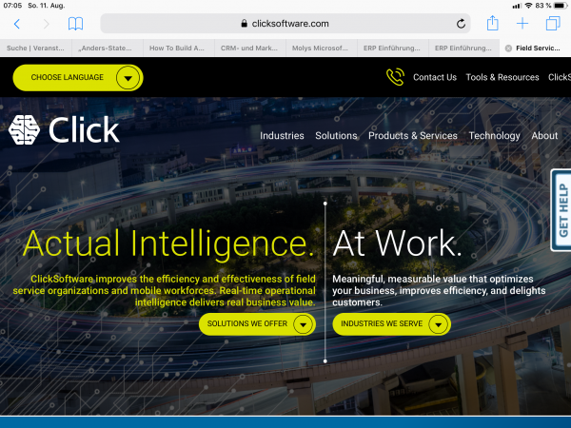Reload the page with refresh icon
The width and height of the screenshot is (571, 428).
click(x=461, y=24)
